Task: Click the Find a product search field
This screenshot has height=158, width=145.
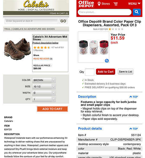Action: pyautogui.click(x=105, y=12)
